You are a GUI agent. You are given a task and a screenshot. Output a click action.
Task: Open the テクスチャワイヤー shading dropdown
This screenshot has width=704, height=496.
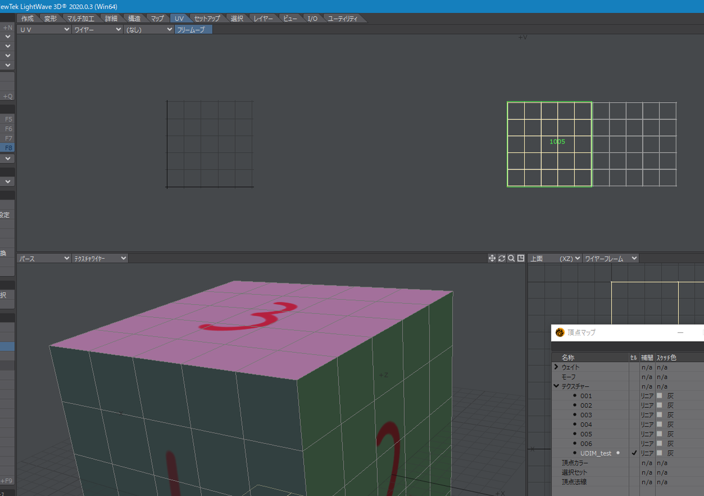click(x=100, y=258)
